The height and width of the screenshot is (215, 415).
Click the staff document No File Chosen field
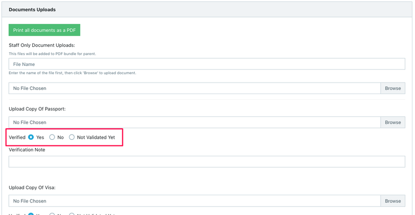point(195,88)
